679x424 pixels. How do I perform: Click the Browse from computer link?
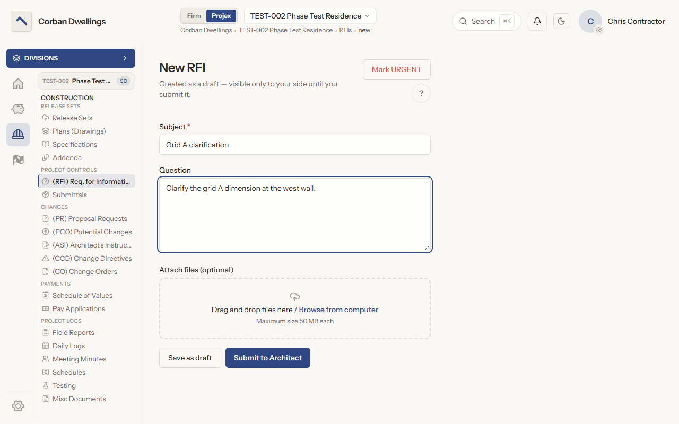[x=338, y=310]
